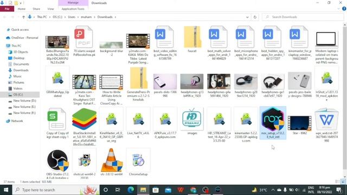Select the GeneratePress-Premium zip folder
347x195 pixels.
(138, 84)
